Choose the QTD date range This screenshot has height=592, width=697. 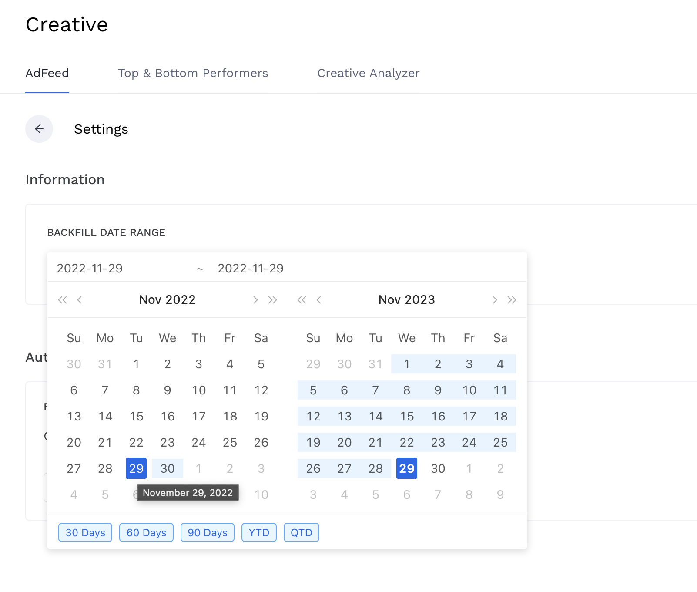[x=301, y=532]
